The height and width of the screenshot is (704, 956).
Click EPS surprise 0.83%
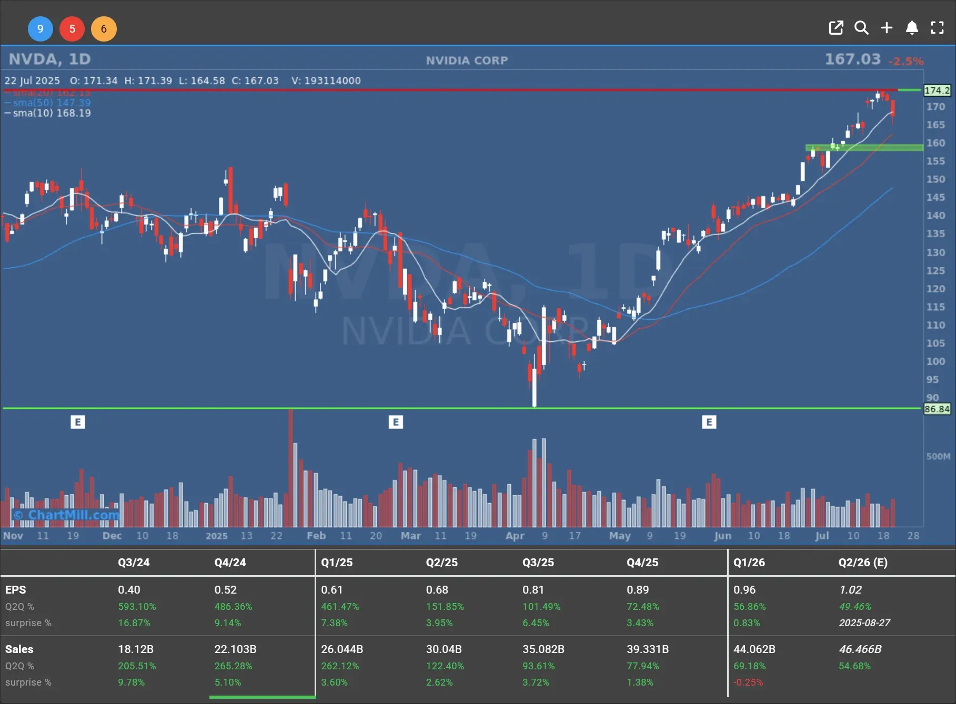point(747,623)
